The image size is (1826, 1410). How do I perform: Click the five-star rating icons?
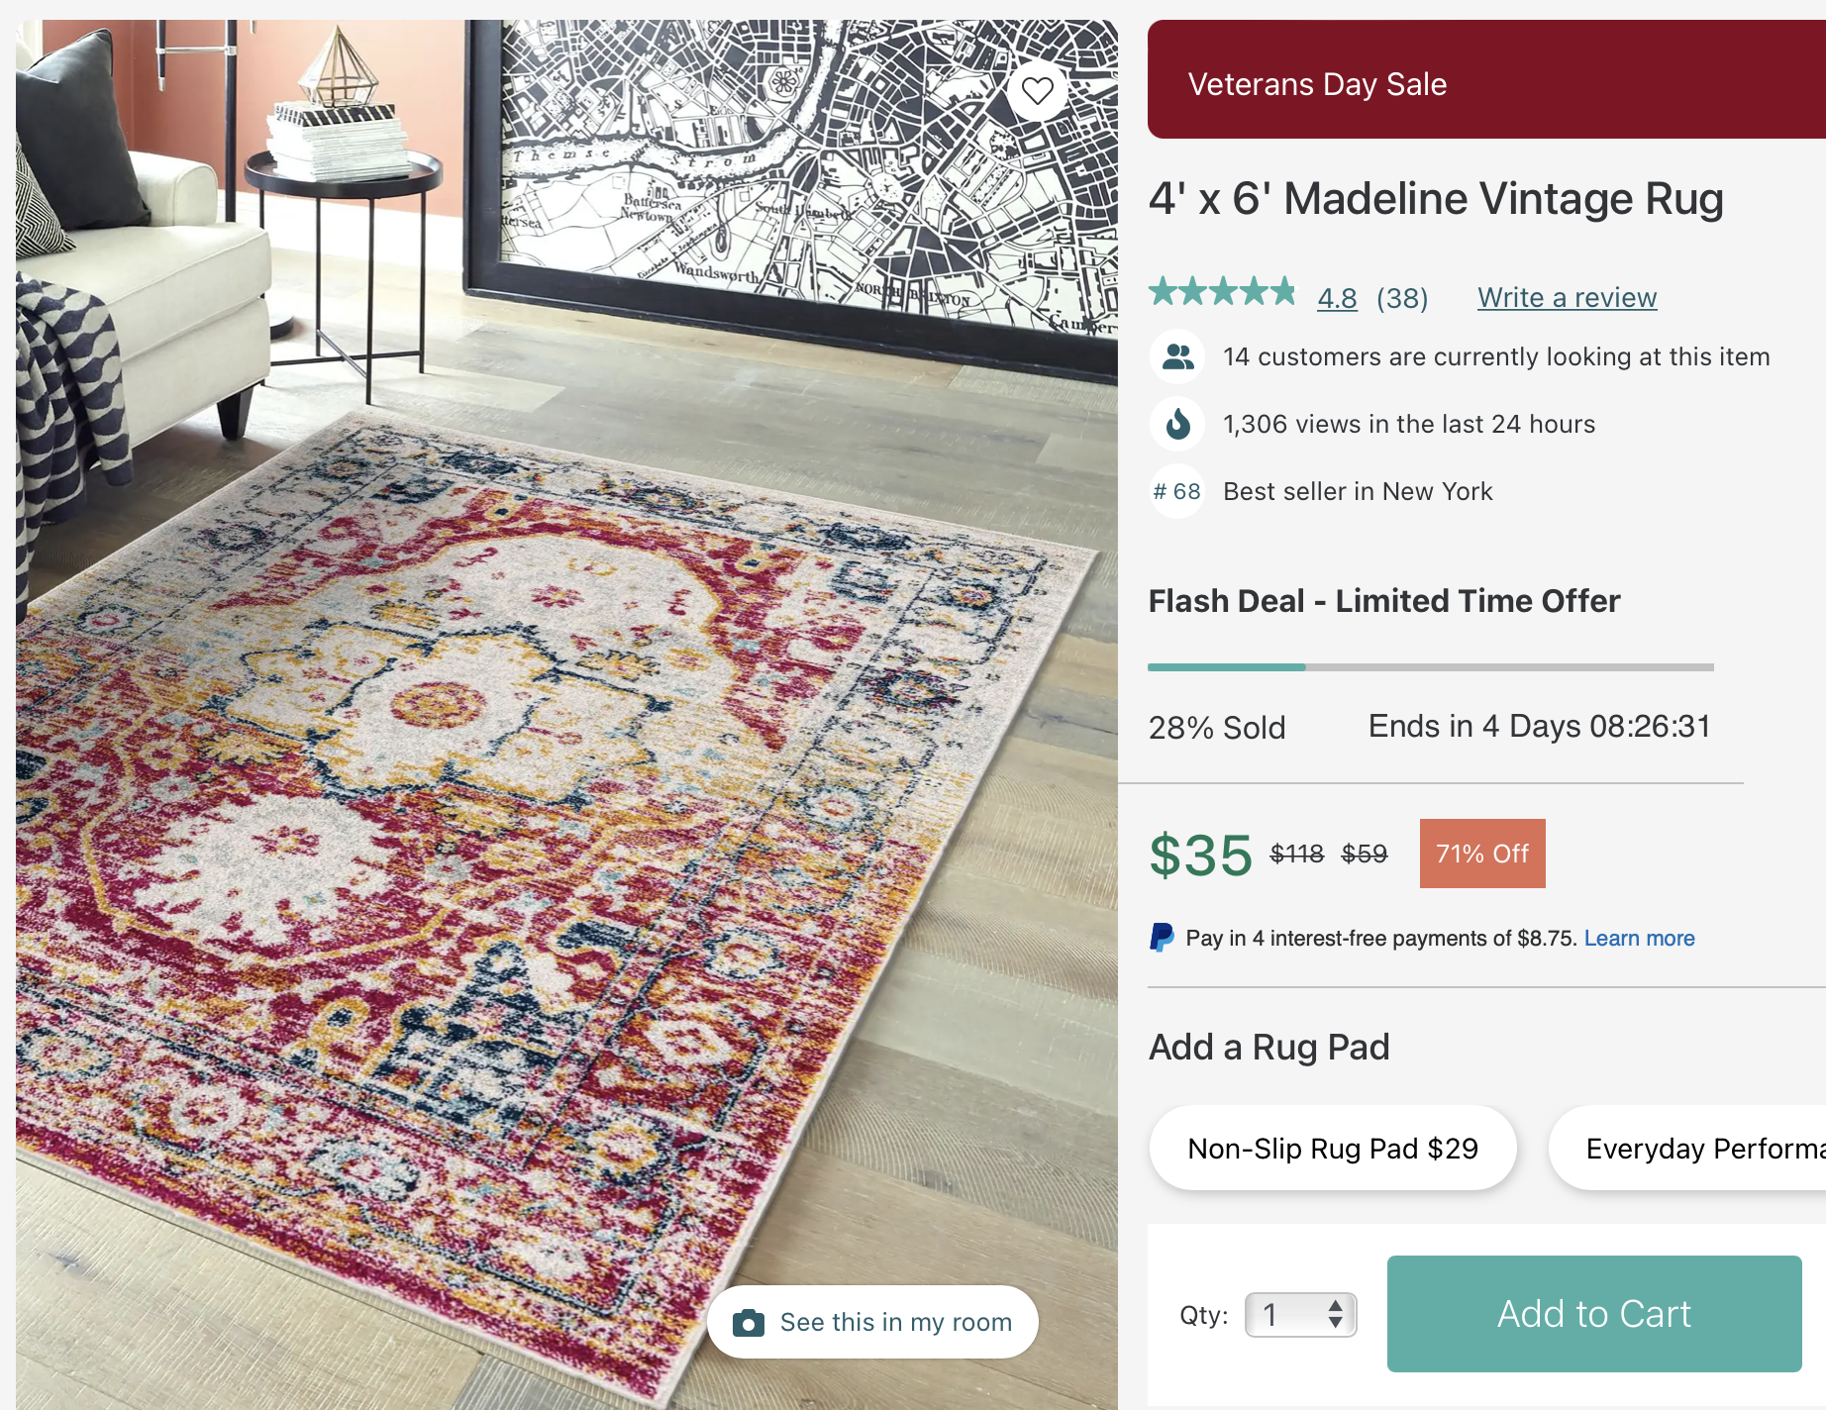click(x=1223, y=292)
